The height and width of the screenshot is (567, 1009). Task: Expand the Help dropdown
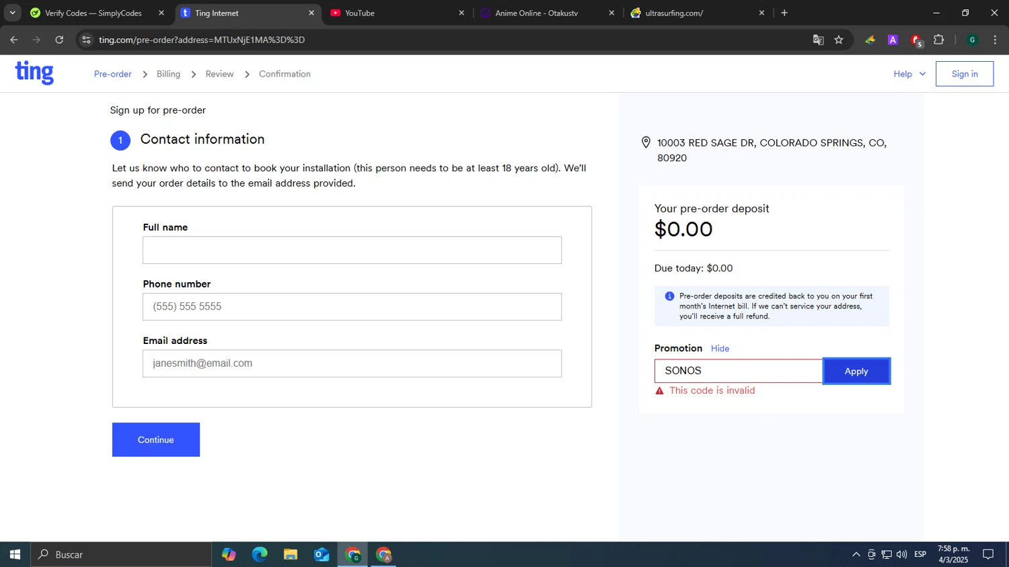pos(909,74)
